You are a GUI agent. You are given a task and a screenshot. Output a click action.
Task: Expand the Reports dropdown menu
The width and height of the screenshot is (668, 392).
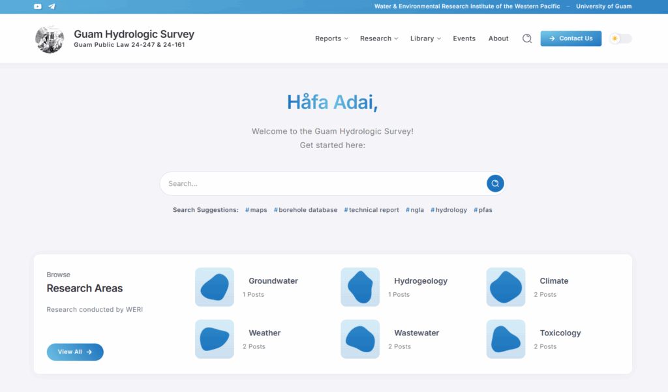331,38
